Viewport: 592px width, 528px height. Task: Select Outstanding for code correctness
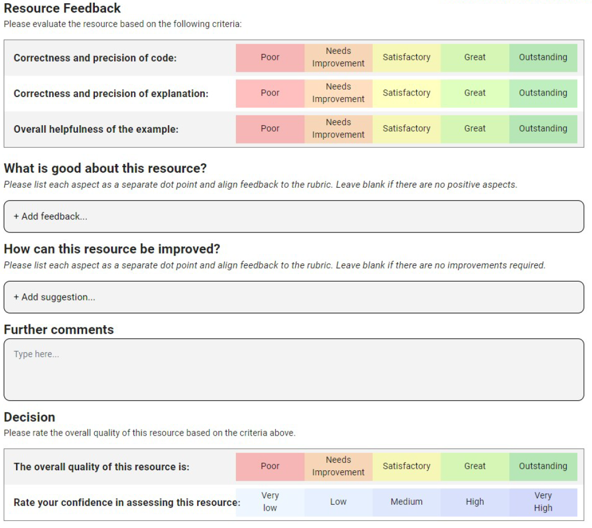click(543, 58)
